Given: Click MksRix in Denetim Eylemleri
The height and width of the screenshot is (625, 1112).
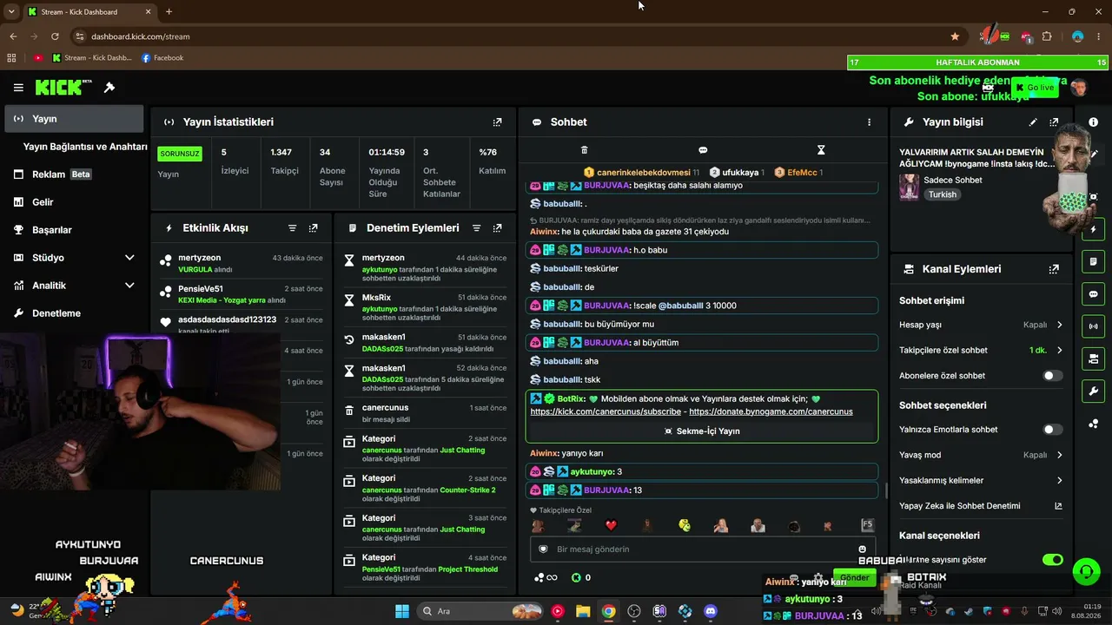Looking at the screenshot, I should point(376,298).
